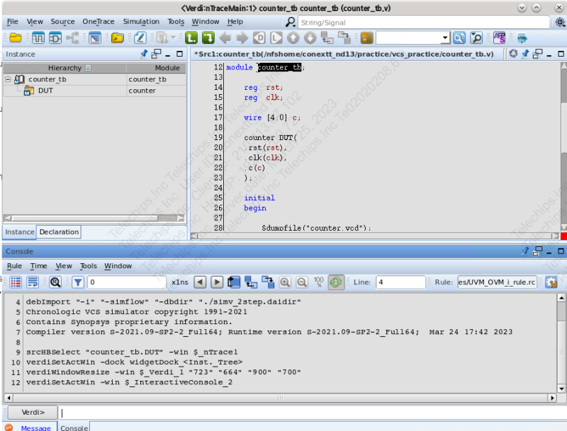This screenshot has width=567, height=431.
Task: Open dropdown arrow next to disabled page icon
Action: (173, 38)
